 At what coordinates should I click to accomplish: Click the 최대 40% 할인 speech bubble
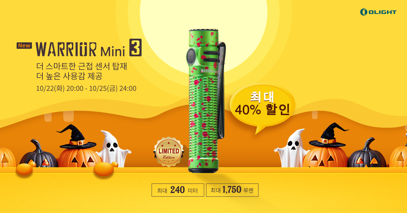pyautogui.click(x=262, y=105)
